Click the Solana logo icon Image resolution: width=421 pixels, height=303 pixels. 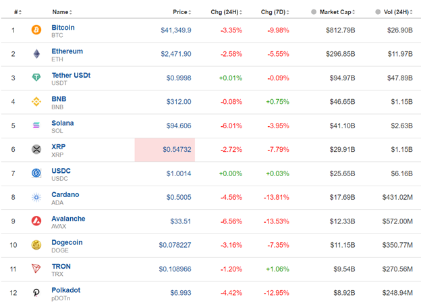pos(36,126)
